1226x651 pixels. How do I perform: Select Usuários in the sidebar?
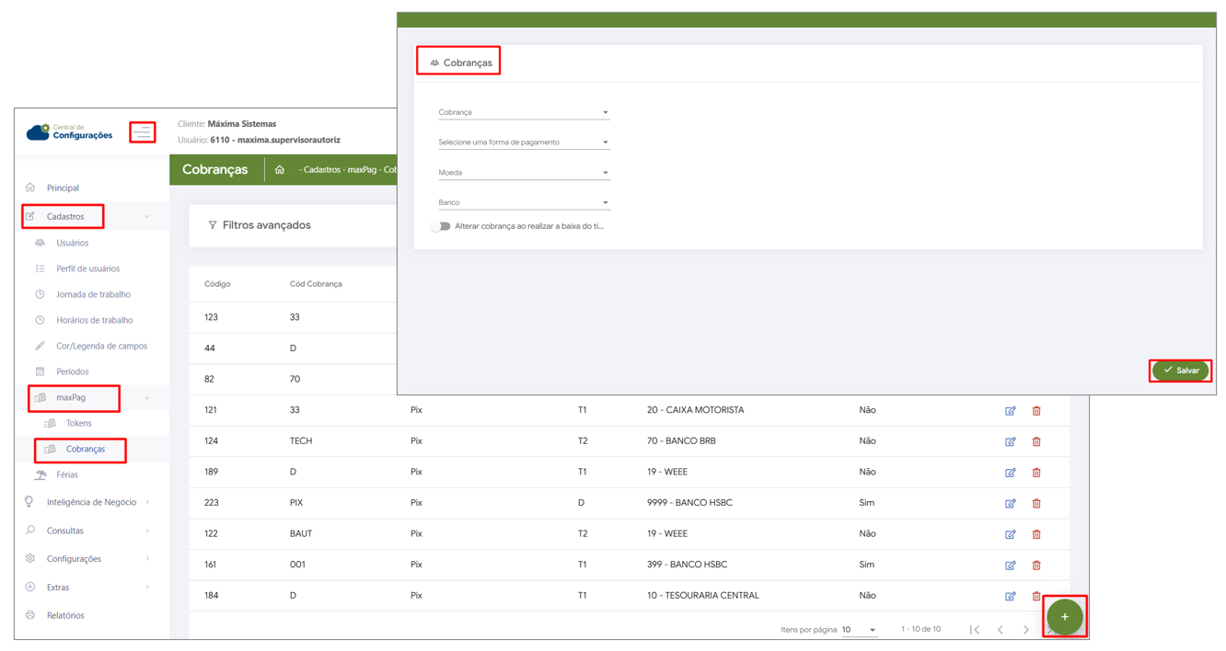[x=72, y=243]
